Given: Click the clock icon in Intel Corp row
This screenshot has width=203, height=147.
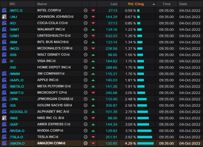Looking at the screenshot, I should click(x=85, y=10).
